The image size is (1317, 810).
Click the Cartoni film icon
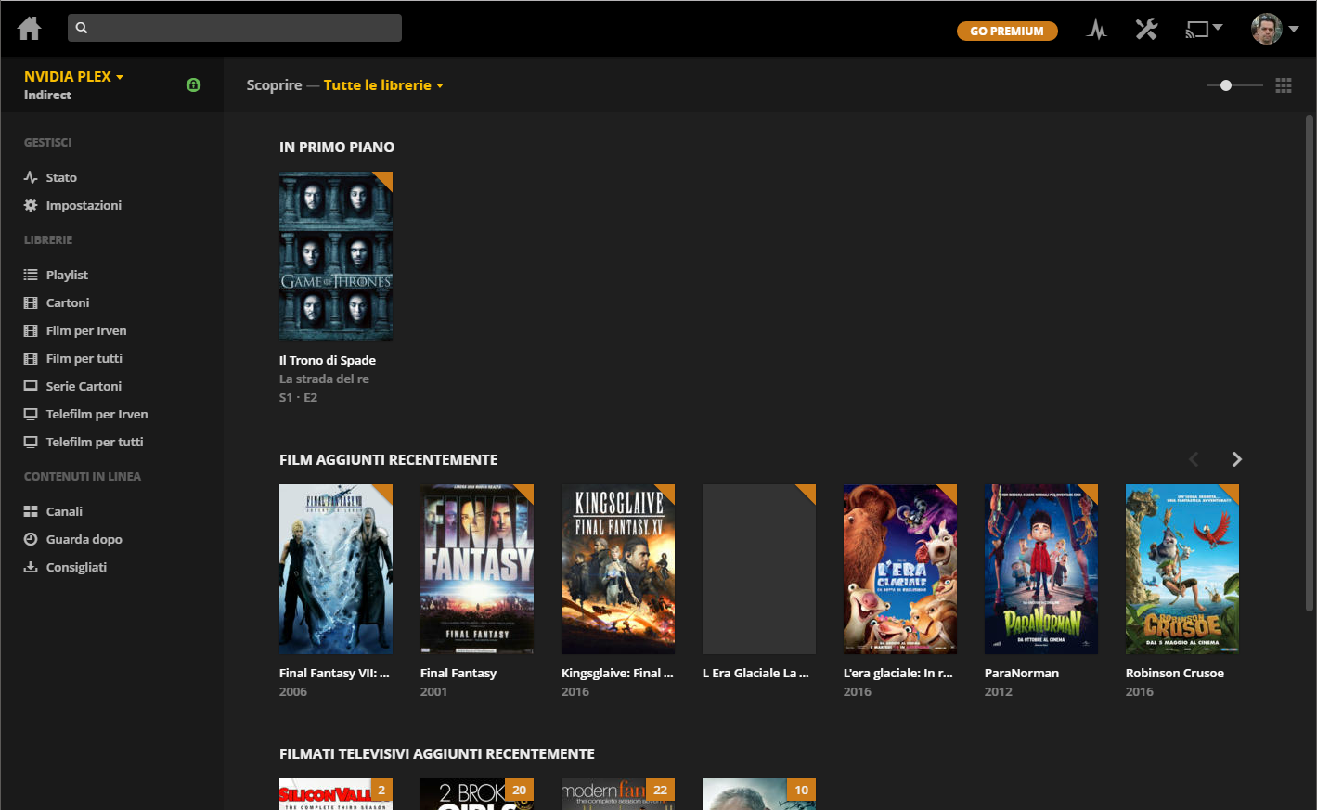(x=31, y=302)
